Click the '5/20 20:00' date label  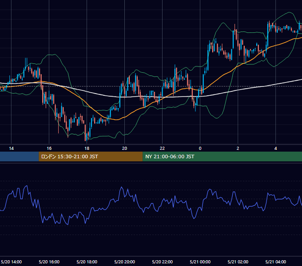(125, 262)
